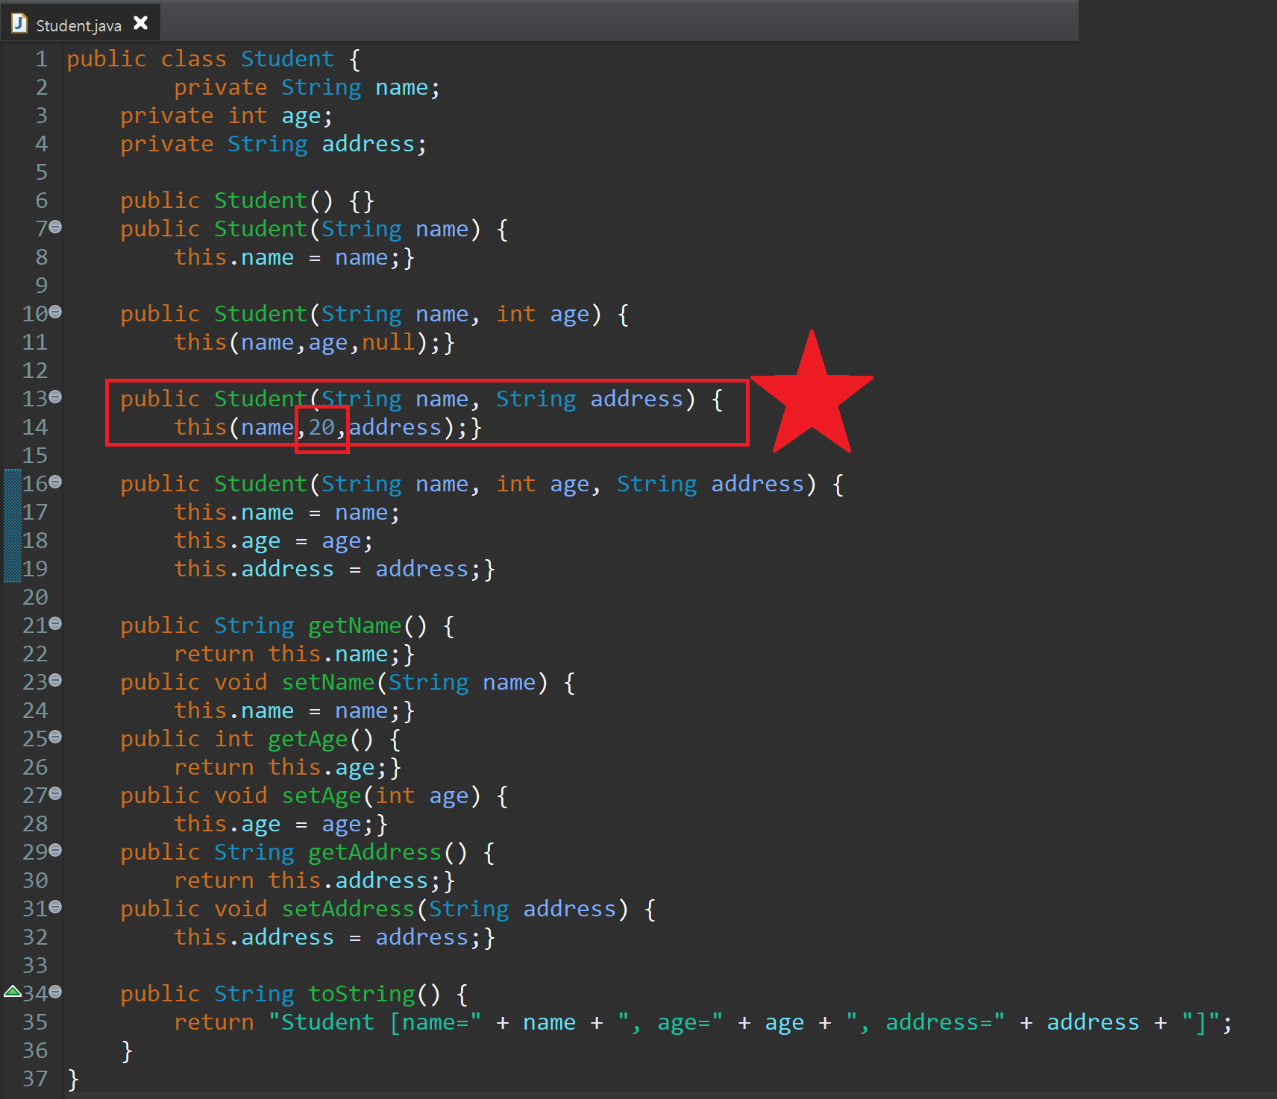The image size is (1277, 1099).
Task: Collapse setAddress method fold at line 31
Action: tap(55, 907)
